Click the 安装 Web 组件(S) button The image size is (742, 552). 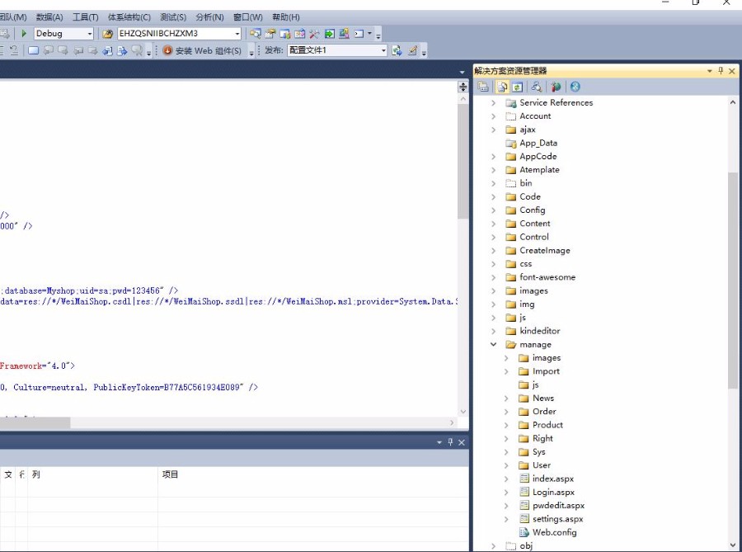pyautogui.click(x=202, y=50)
